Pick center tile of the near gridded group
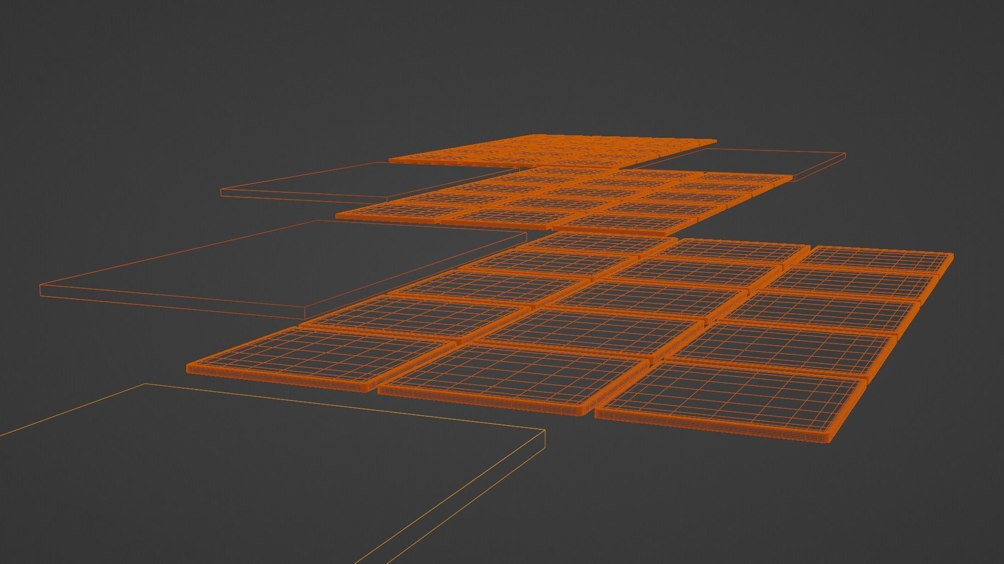The image size is (1004, 564). pyautogui.click(x=648, y=299)
